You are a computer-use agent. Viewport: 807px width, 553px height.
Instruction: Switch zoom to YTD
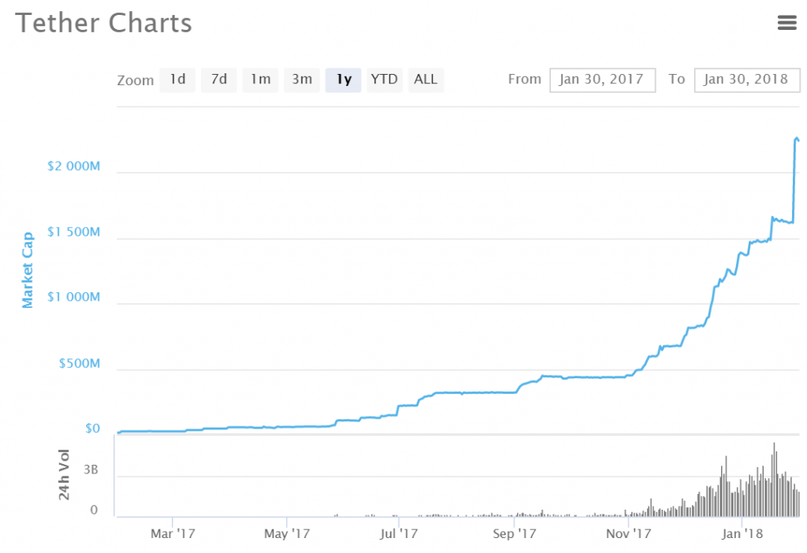click(x=385, y=80)
